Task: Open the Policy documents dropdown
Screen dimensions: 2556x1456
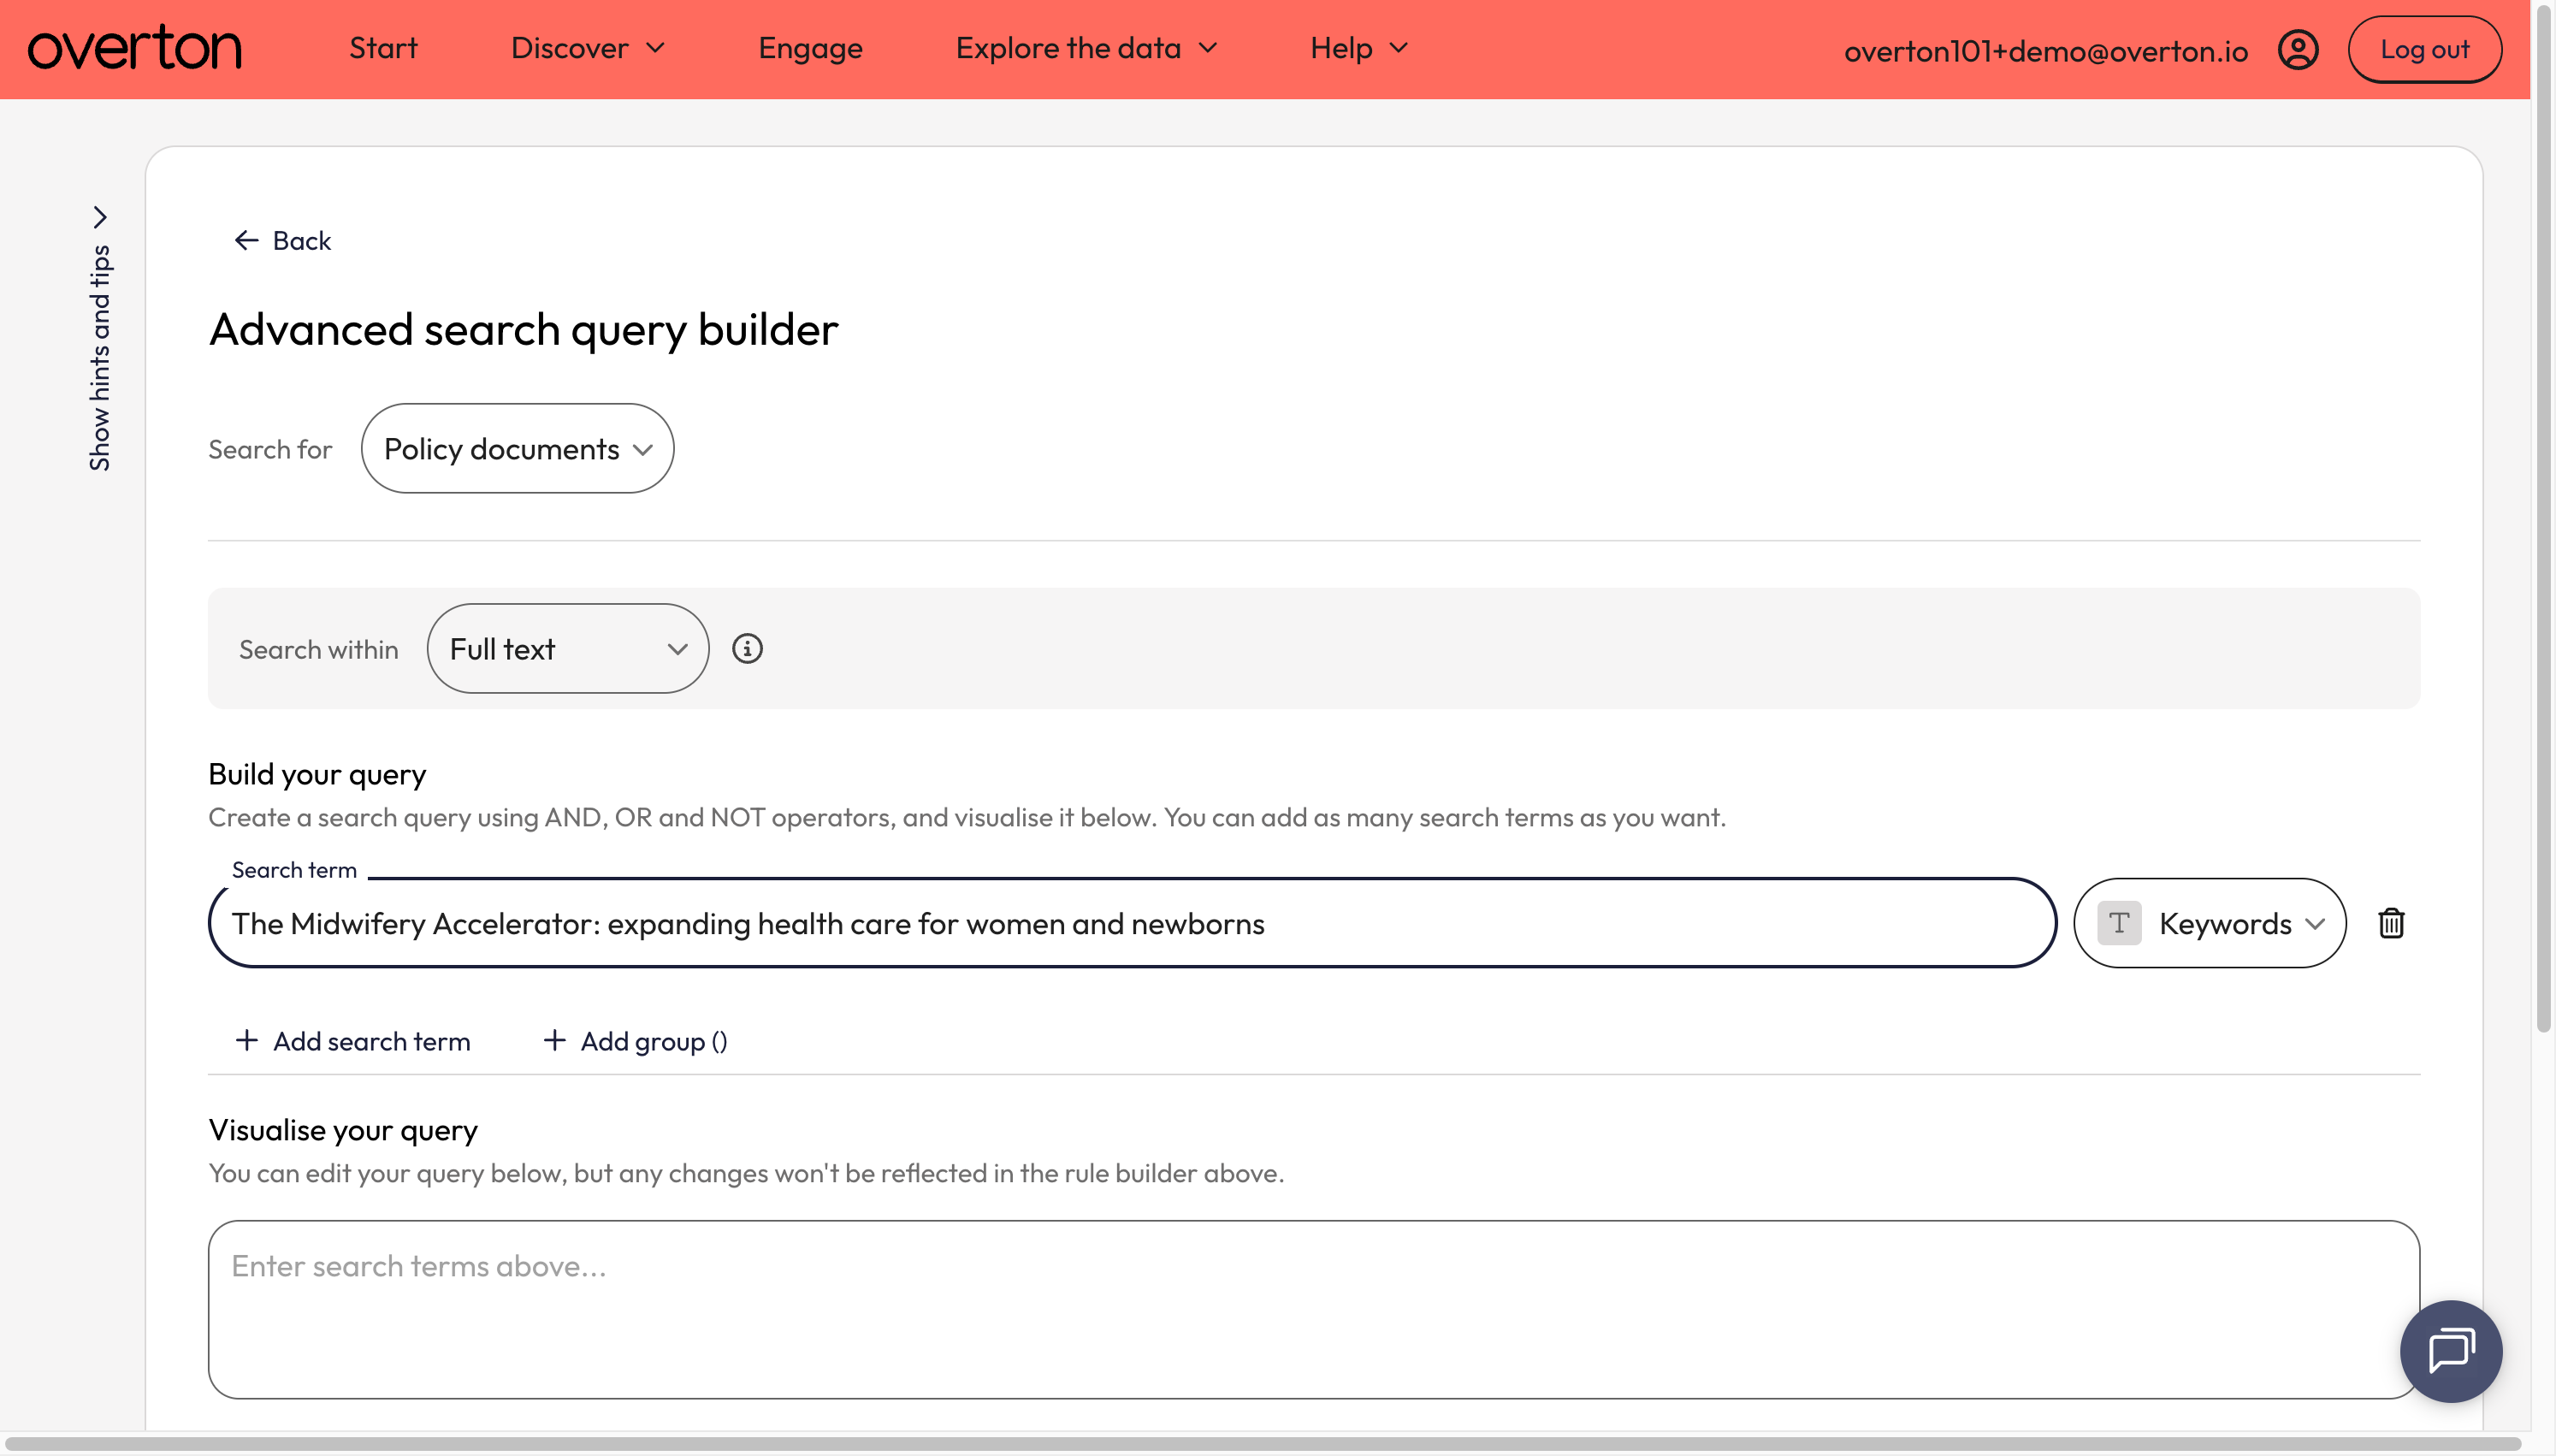Action: coord(517,448)
